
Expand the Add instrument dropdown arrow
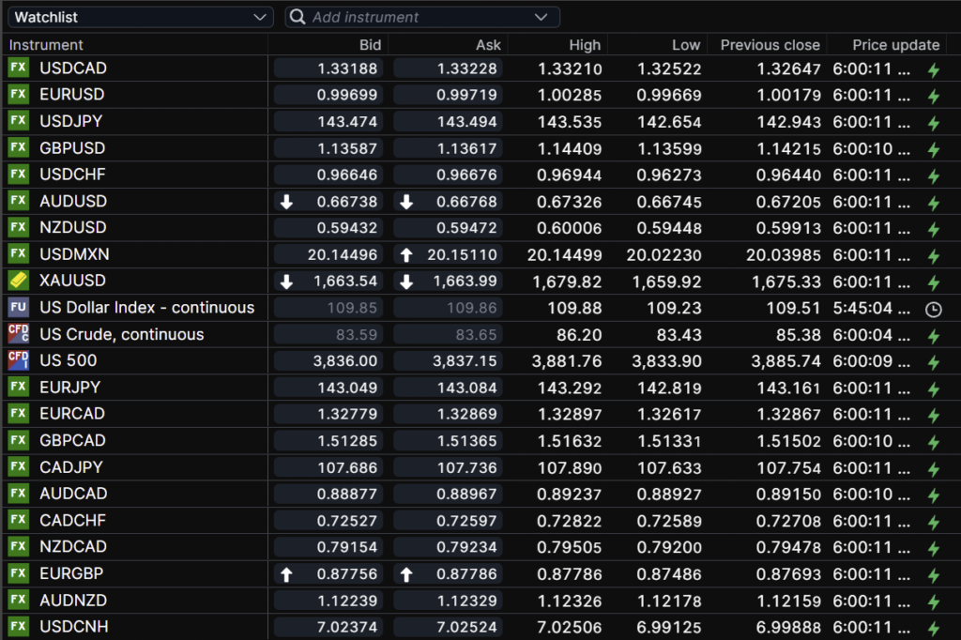tap(541, 17)
